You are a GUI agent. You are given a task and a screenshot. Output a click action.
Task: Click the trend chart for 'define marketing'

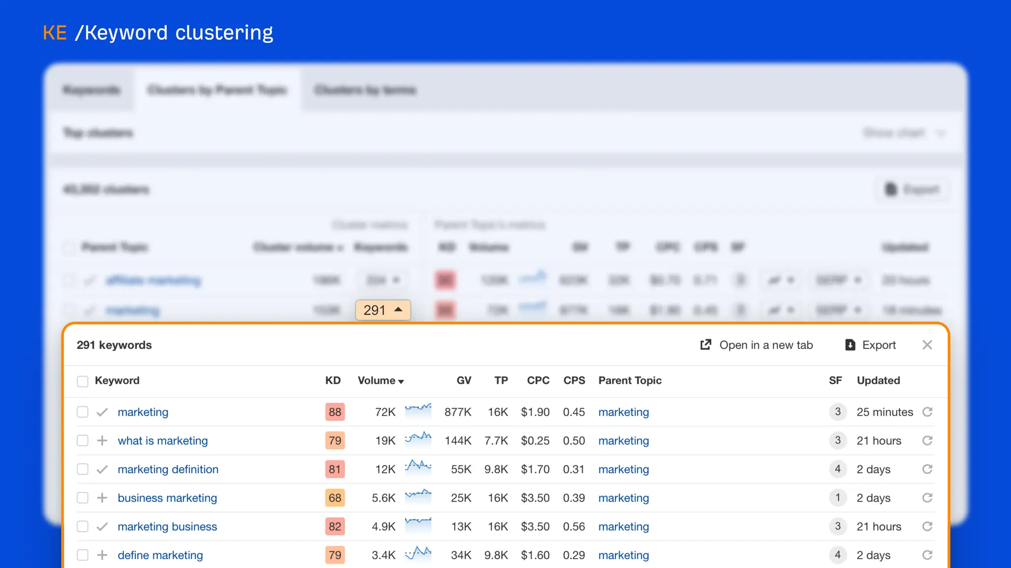[x=418, y=553]
